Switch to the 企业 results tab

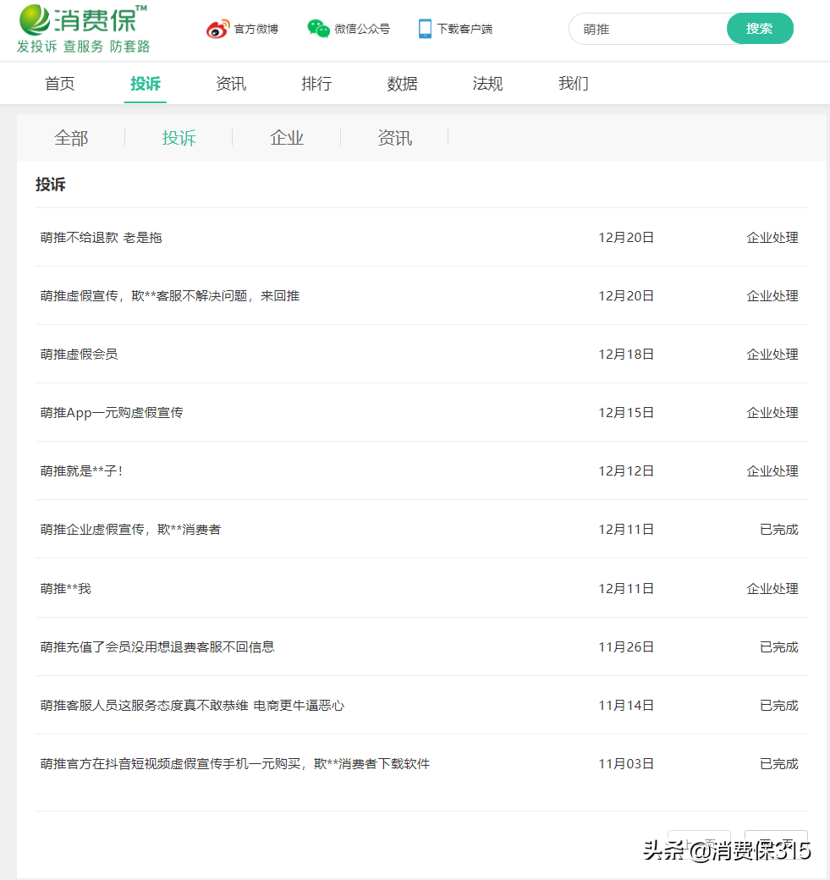(287, 137)
